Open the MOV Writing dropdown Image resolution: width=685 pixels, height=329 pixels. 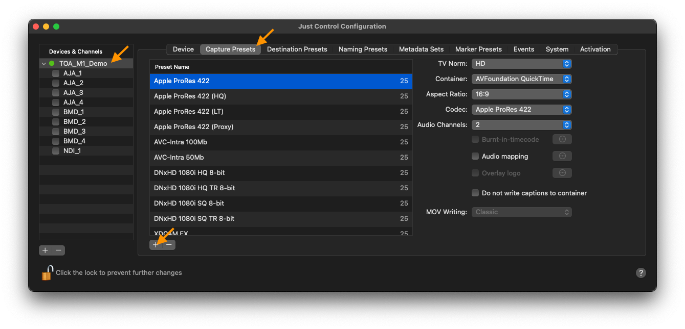521,212
